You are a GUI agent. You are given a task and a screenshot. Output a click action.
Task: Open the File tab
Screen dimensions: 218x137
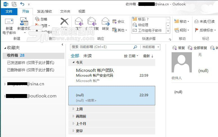click(9, 12)
